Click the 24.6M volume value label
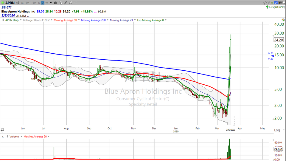The image size is (286, 161). 278,149
